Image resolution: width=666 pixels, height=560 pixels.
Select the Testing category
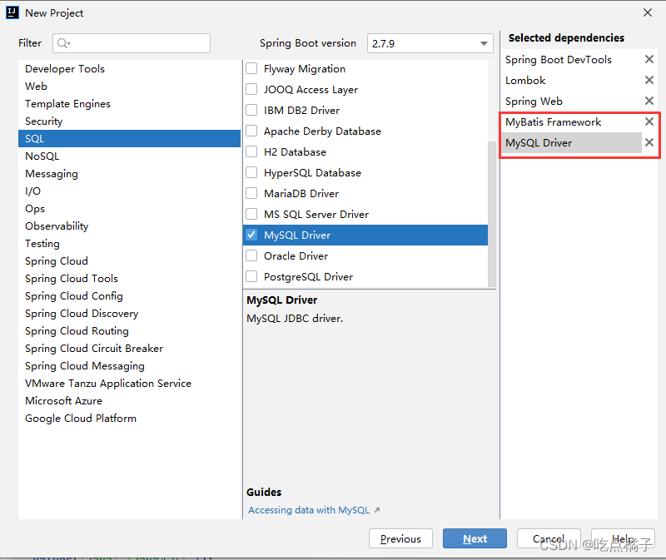[x=129, y=243]
